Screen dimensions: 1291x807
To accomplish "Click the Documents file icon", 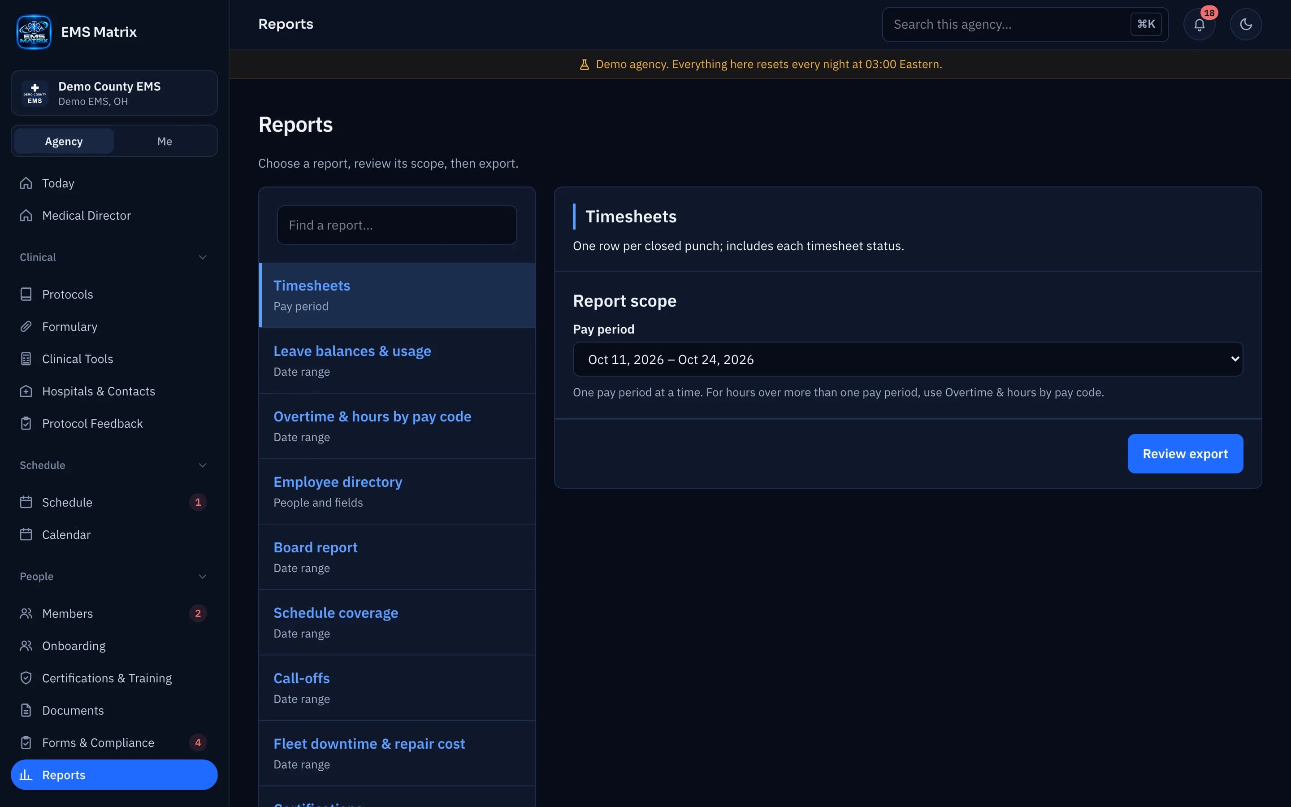I will pyautogui.click(x=26, y=711).
